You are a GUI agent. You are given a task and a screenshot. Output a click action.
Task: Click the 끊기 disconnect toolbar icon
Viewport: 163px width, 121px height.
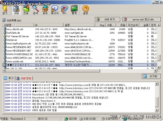coord(5,10)
